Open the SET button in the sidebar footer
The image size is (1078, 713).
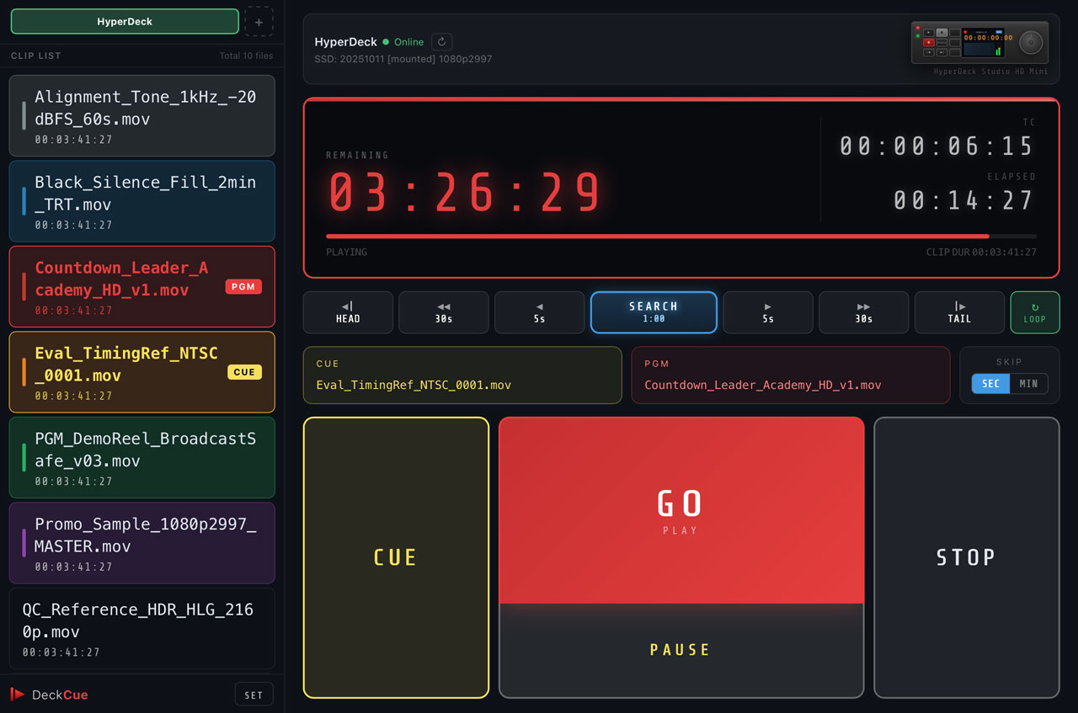pyautogui.click(x=253, y=695)
